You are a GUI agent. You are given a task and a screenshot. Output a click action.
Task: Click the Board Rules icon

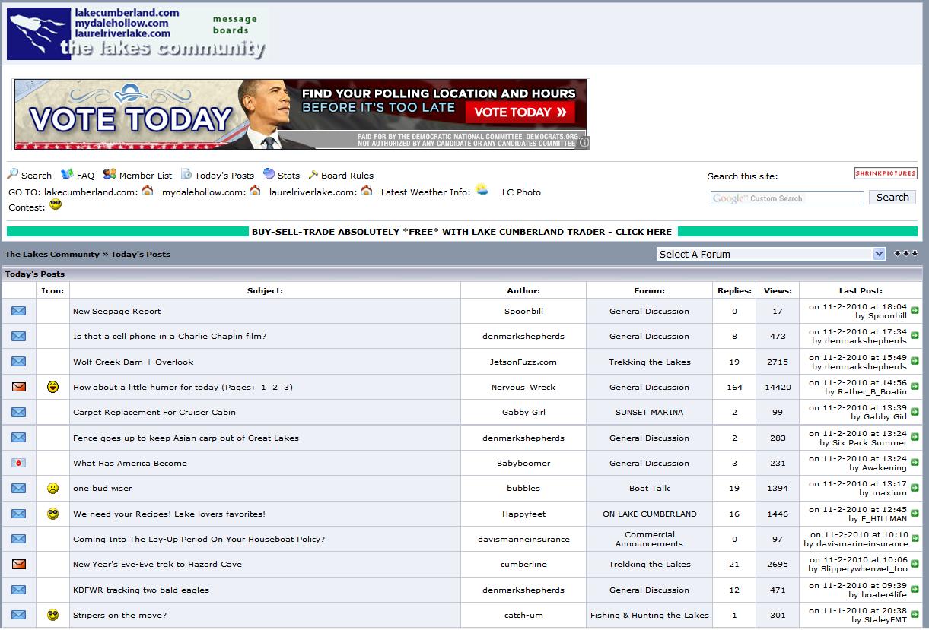[313, 174]
